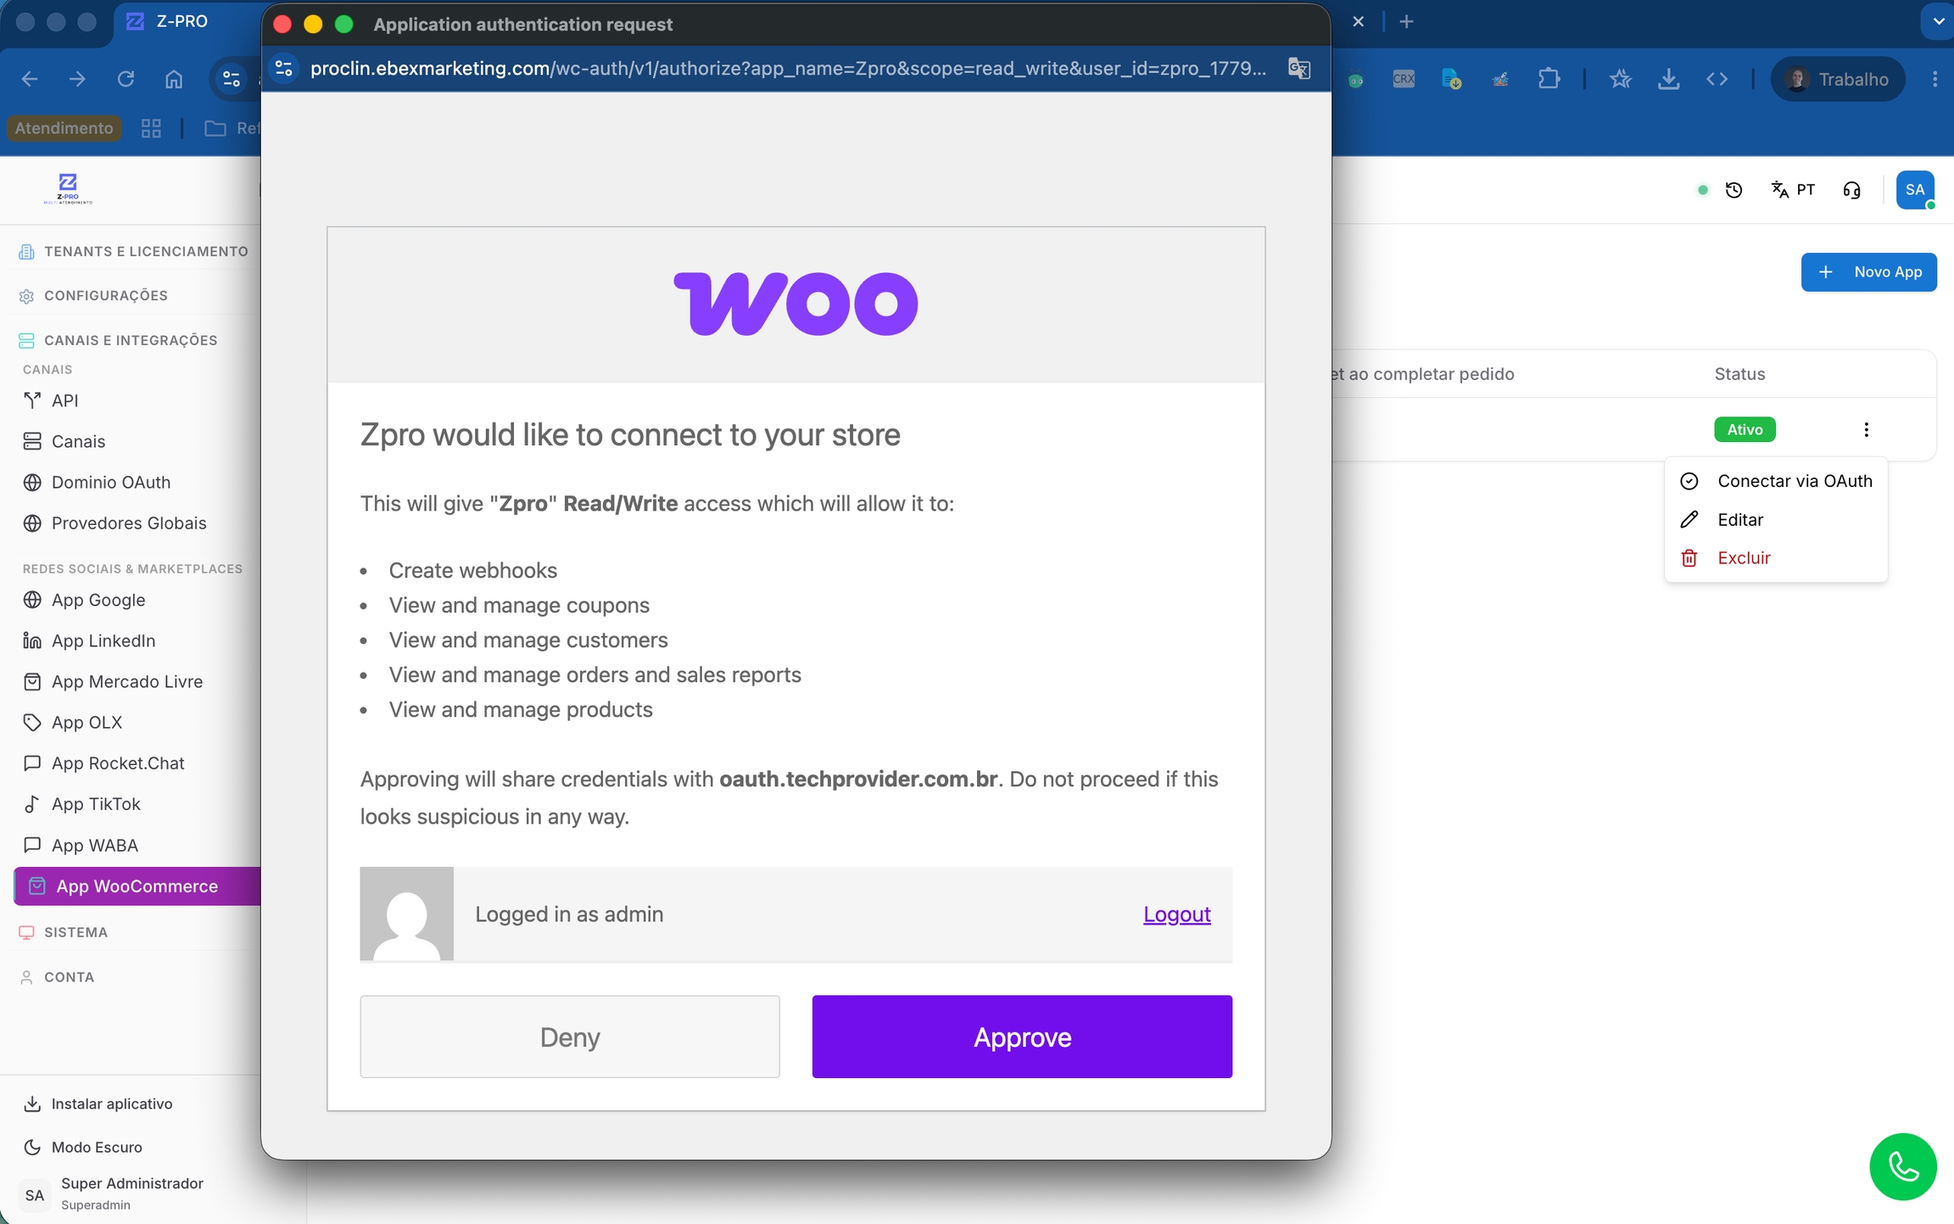Open the Trabalho profile button
This screenshot has height=1224, width=1954.
[x=1838, y=79]
